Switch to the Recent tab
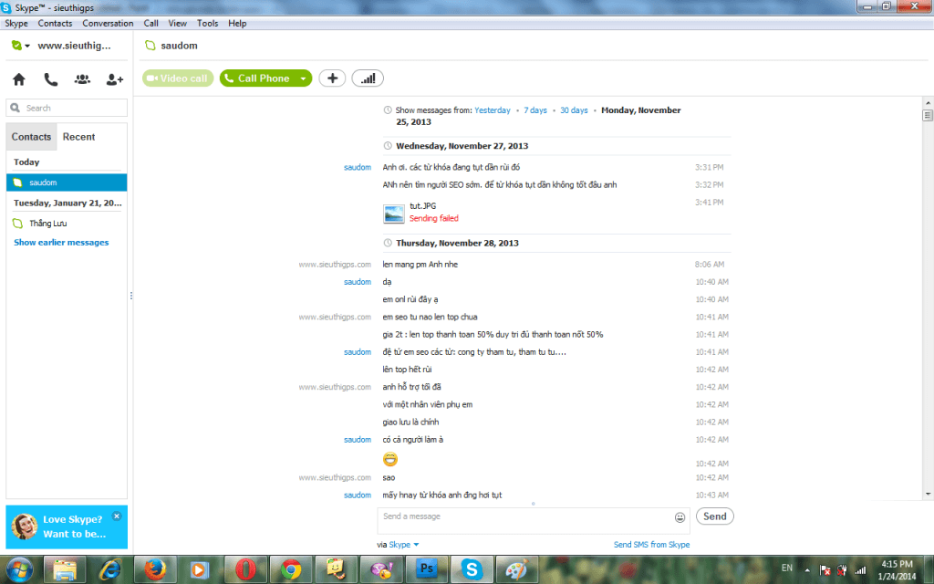The height and width of the screenshot is (584, 934). [x=78, y=137]
